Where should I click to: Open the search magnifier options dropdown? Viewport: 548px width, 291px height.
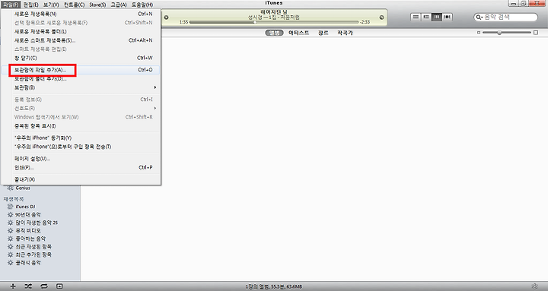[479, 17]
